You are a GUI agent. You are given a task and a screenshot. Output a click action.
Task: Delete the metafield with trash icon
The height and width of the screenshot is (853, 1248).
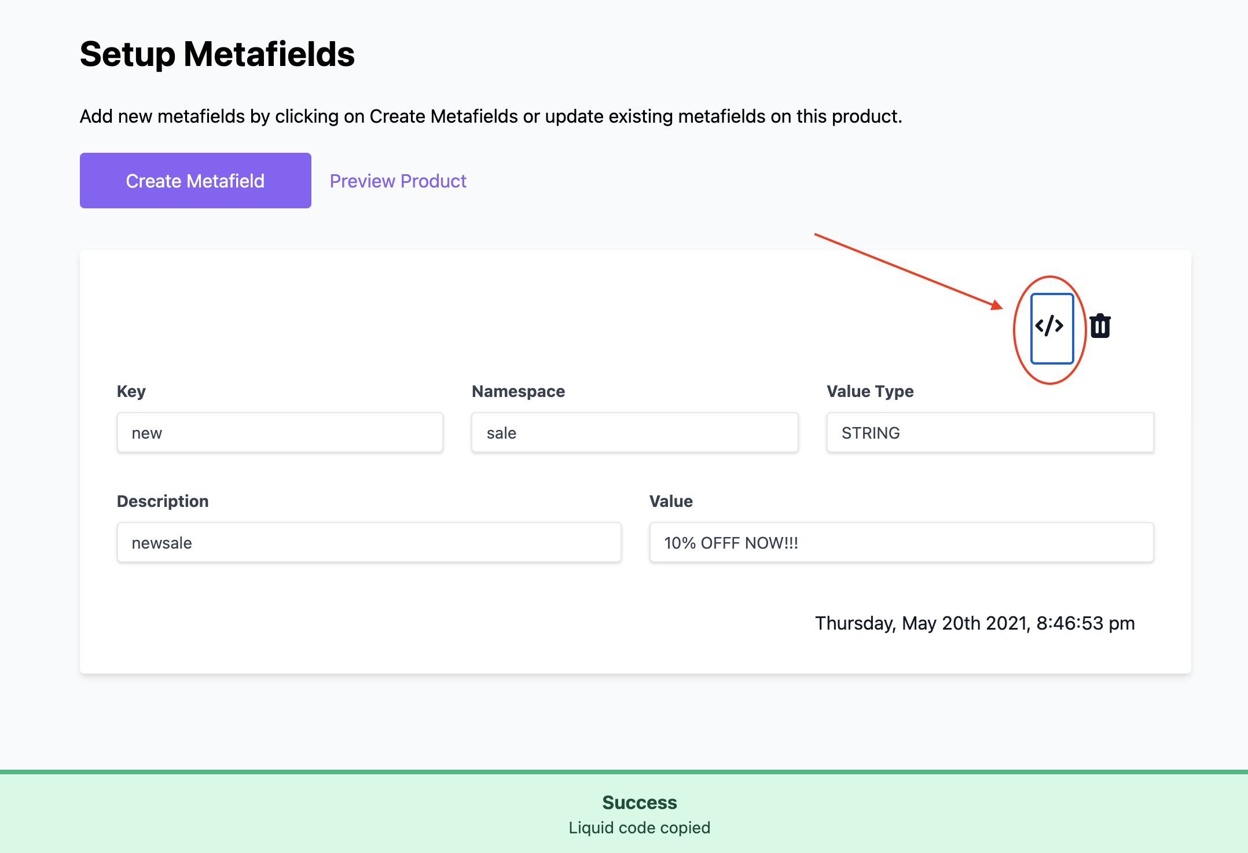[x=1100, y=326]
